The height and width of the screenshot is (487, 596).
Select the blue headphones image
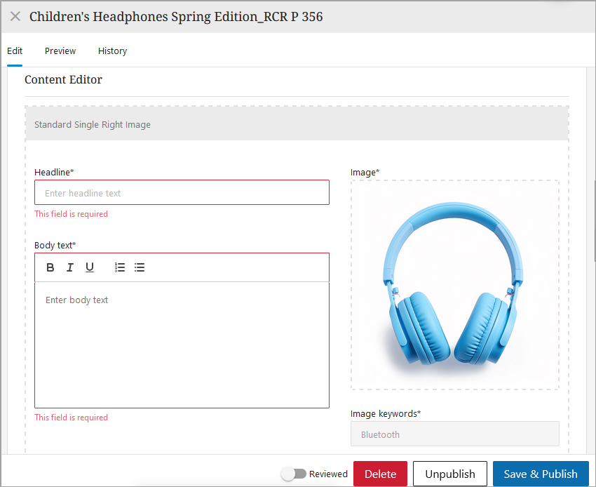coord(454,285)
